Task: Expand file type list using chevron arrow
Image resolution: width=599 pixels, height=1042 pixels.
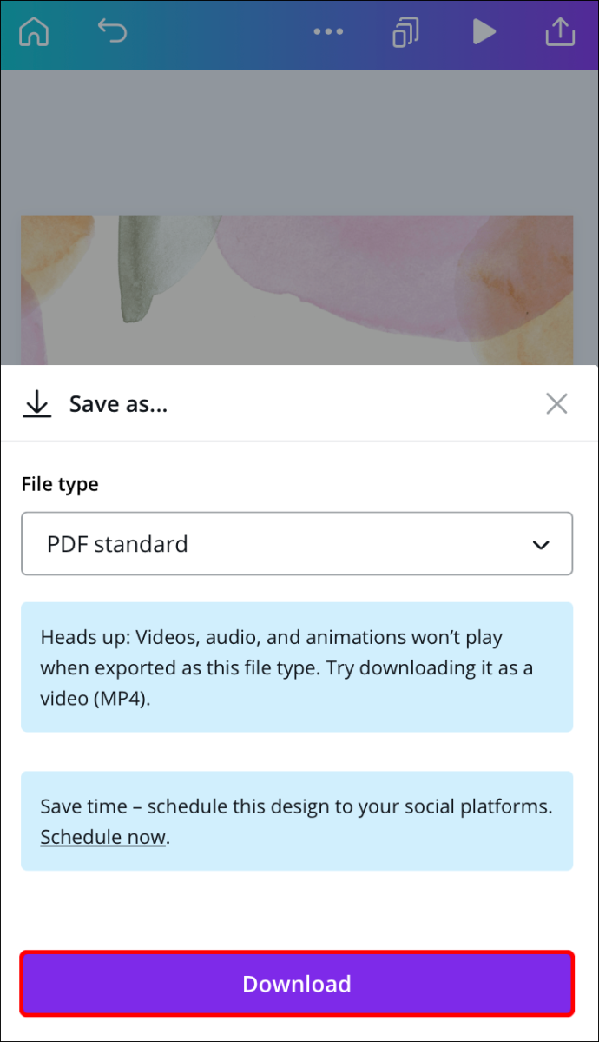Action: 541,545
